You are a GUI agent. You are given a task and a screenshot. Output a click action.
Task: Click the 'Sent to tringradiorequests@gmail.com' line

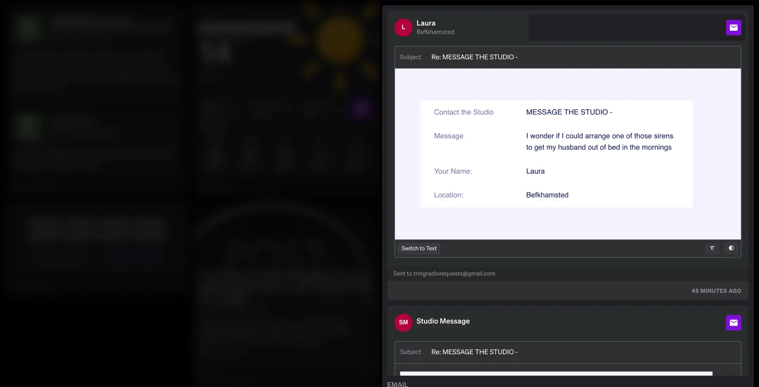point(444,274)
